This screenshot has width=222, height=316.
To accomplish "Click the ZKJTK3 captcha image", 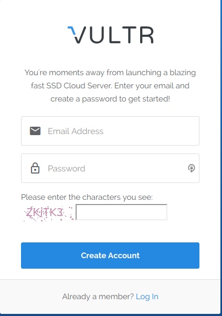I will tap(48, 213).
